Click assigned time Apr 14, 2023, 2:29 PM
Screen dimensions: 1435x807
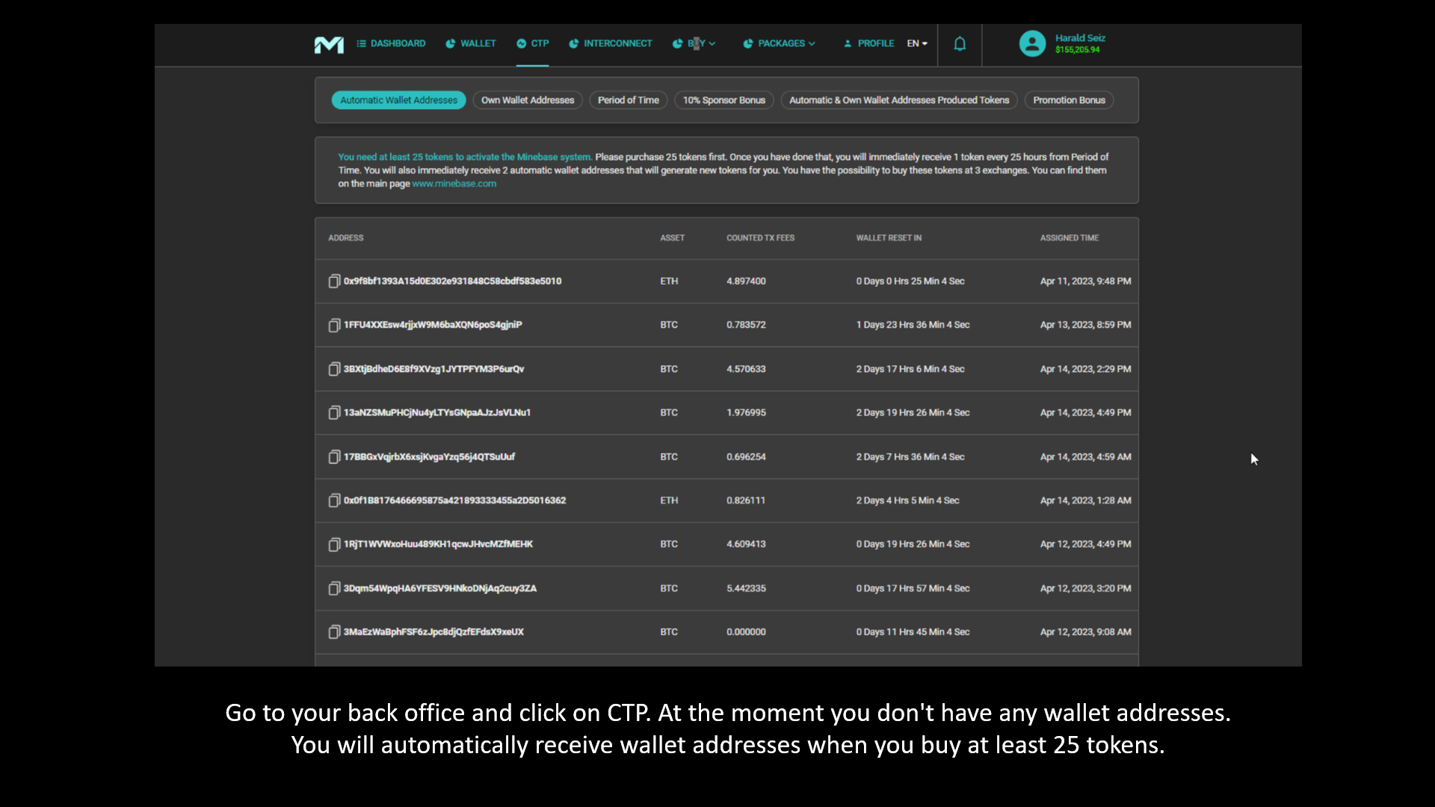point(1085,369)
